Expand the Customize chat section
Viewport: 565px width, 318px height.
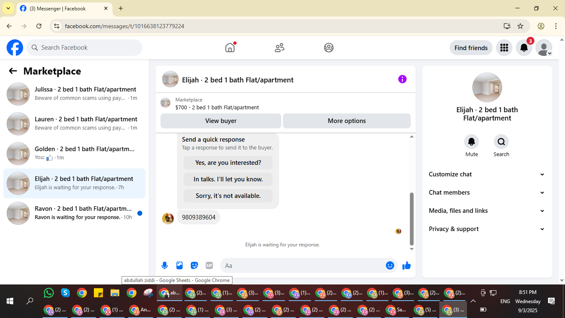tap(487, 174)
